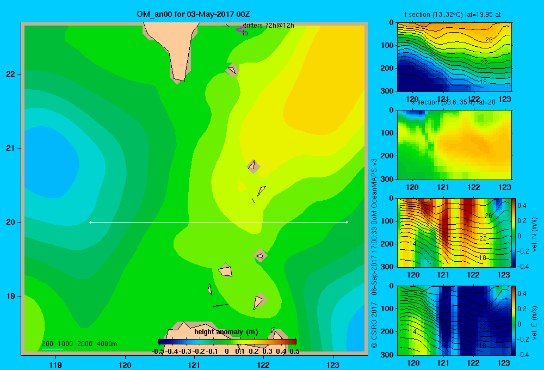Click the "200 1000 2000 4000m" depth legend

click(x=79, y=344)
